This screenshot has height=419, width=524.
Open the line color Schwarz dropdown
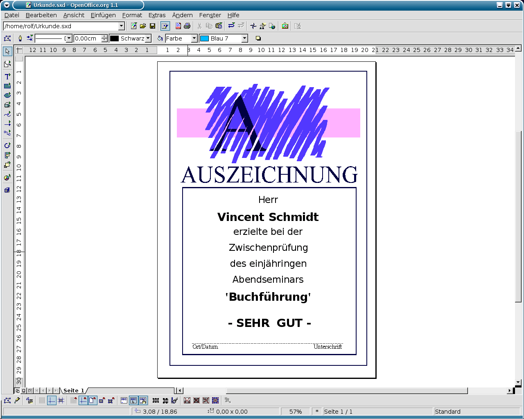(148, 38)
